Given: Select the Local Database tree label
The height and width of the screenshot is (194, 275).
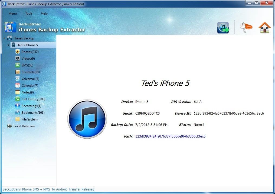Looking at the screenshot, I should 24,126.
